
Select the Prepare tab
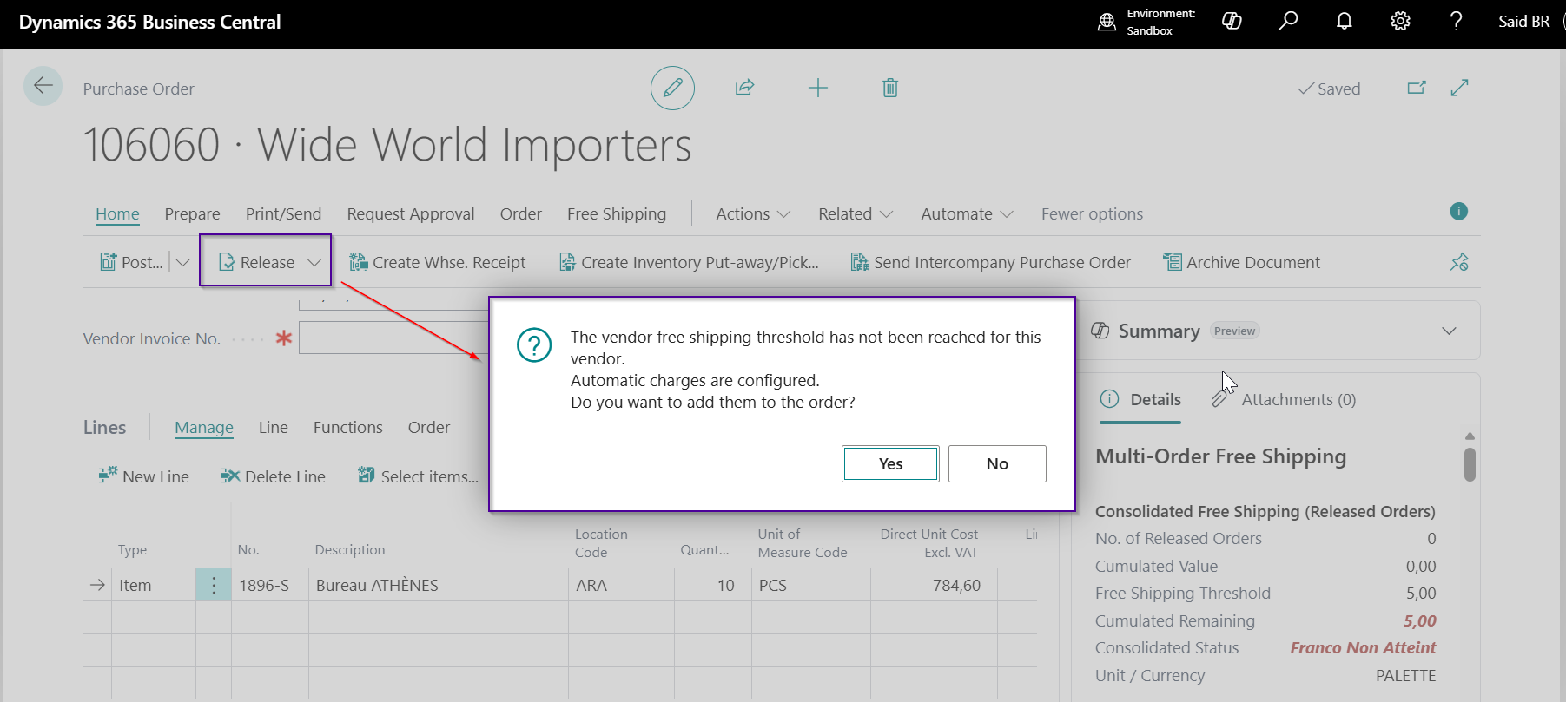(192, 213)
